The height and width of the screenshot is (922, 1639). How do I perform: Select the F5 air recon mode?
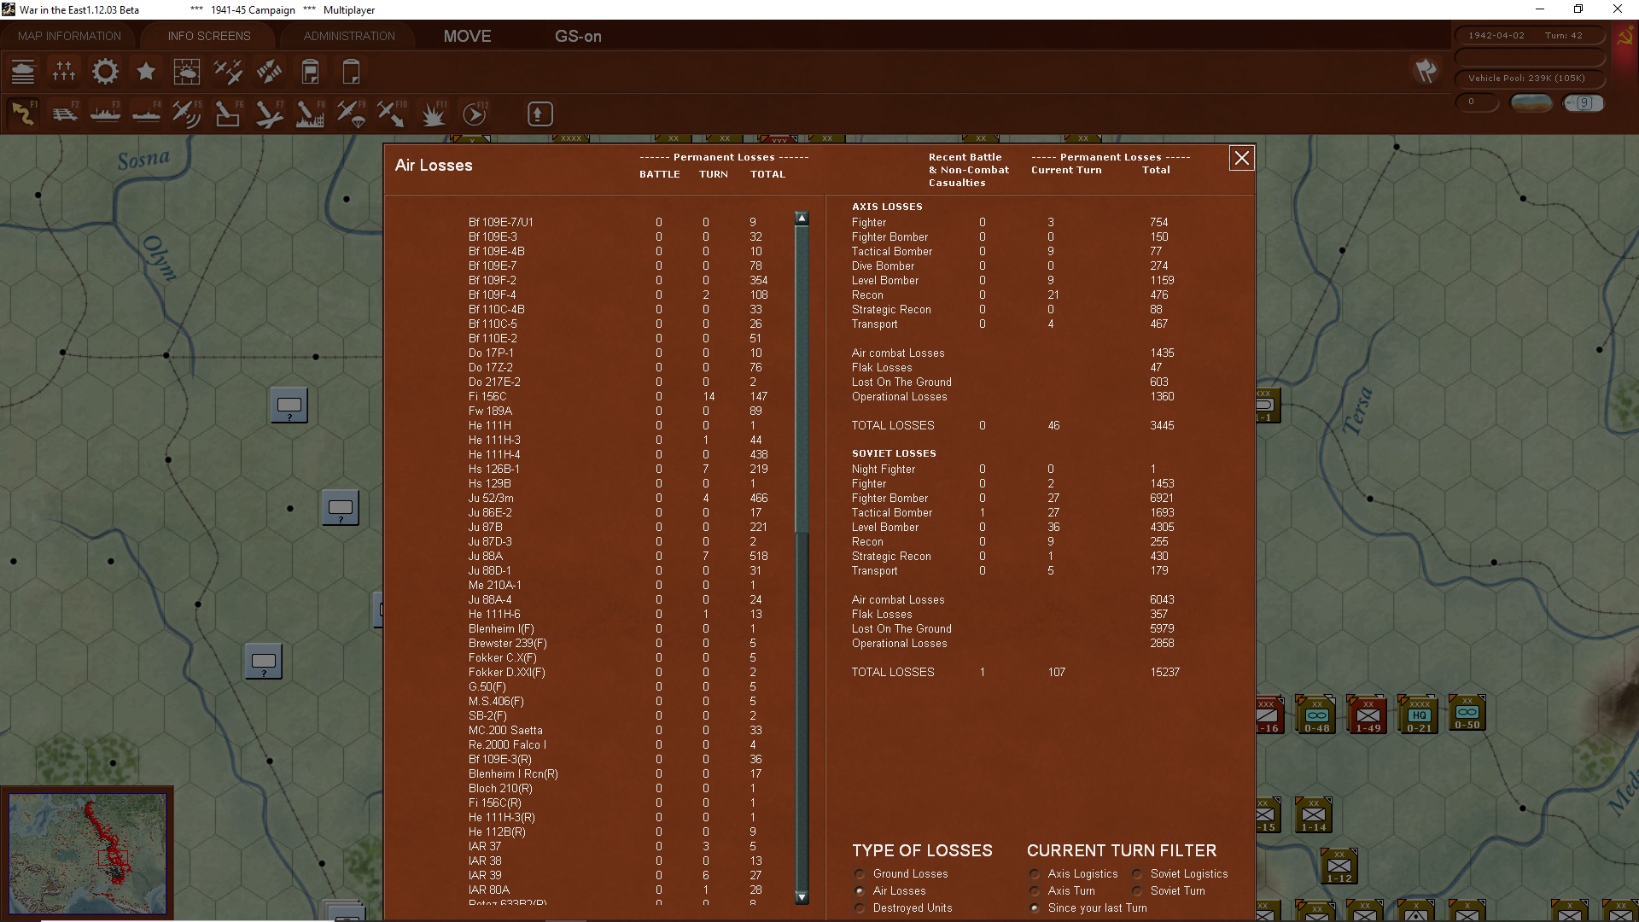pos(187,114)
